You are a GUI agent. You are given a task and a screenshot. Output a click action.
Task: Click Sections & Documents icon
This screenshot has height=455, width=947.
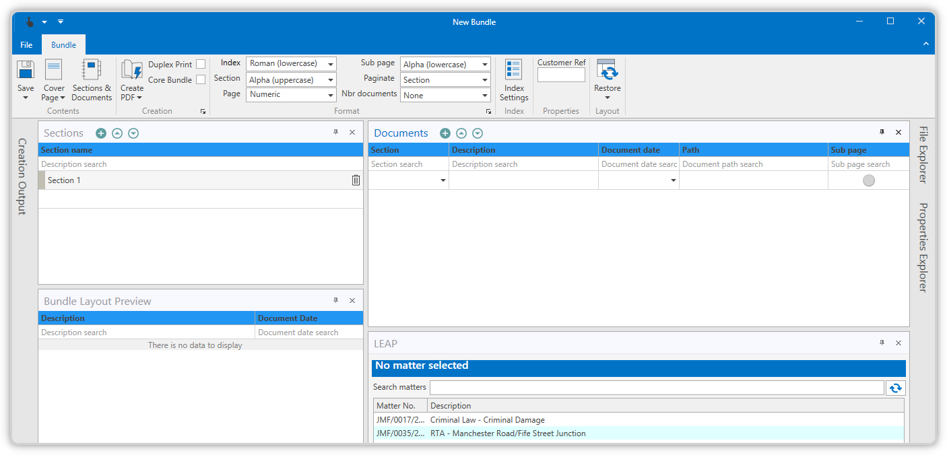click(x=91, y=71)
